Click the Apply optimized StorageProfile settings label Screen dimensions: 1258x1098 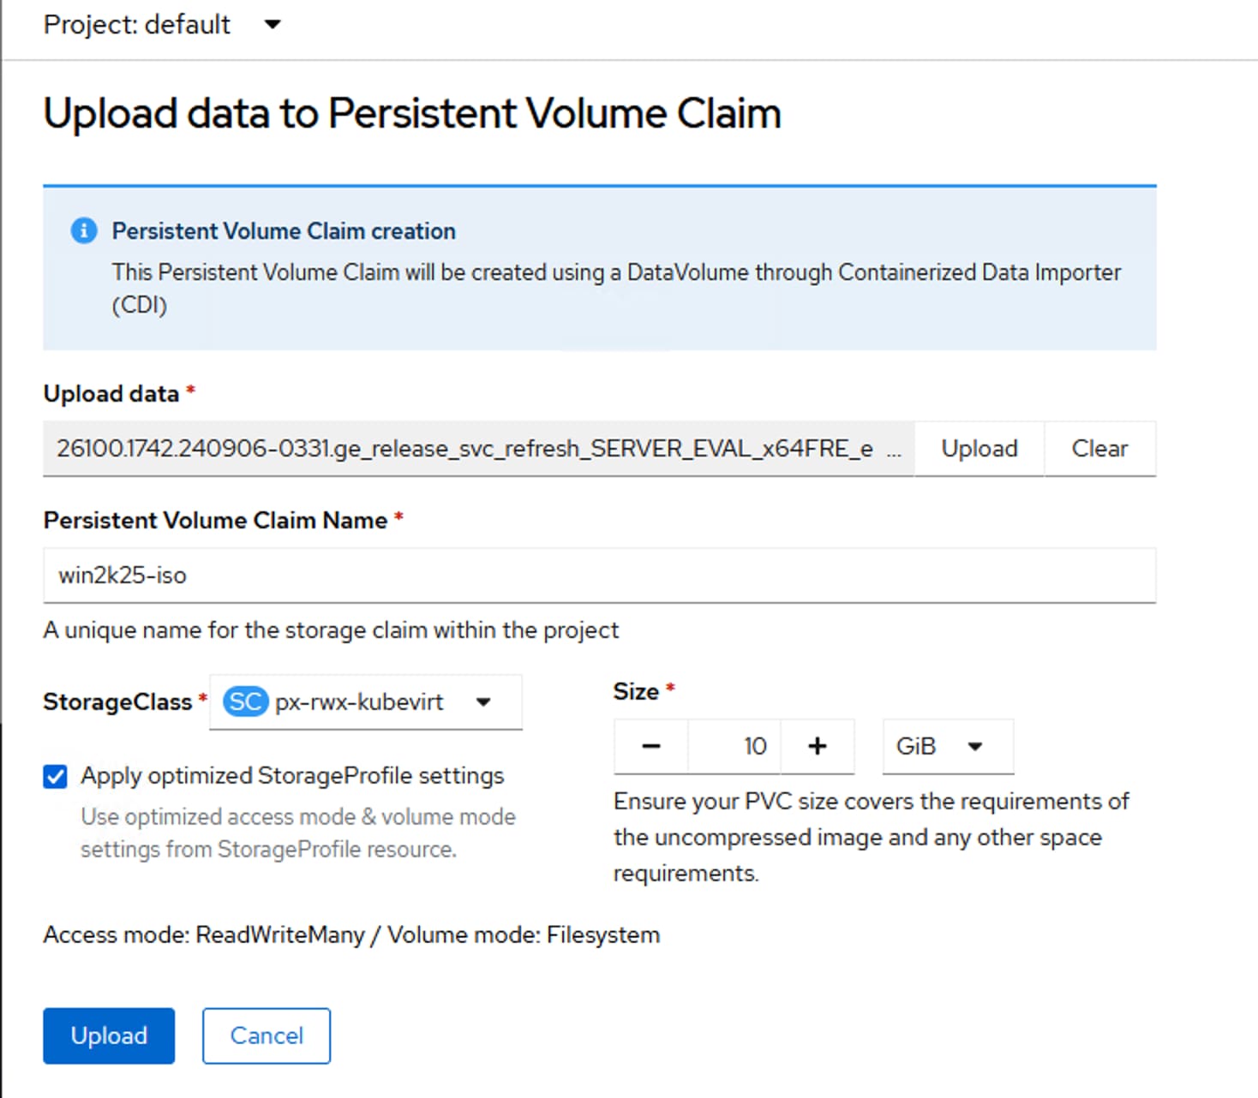click(292, 776)
